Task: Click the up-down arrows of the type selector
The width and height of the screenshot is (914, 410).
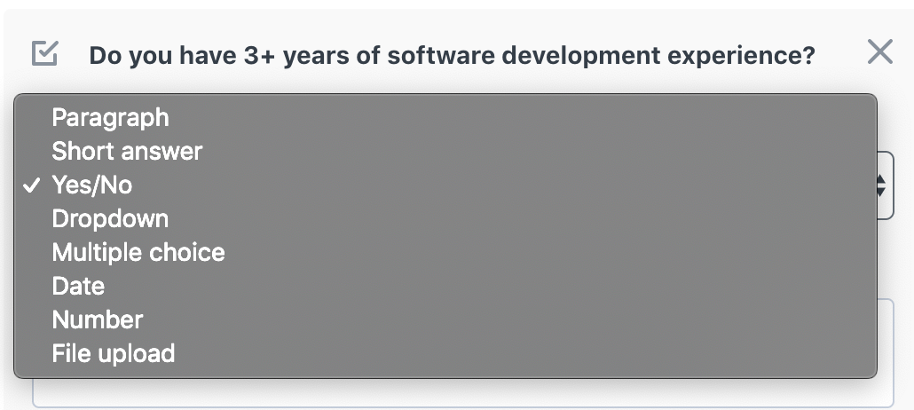Action: click(x=880, y=186)
